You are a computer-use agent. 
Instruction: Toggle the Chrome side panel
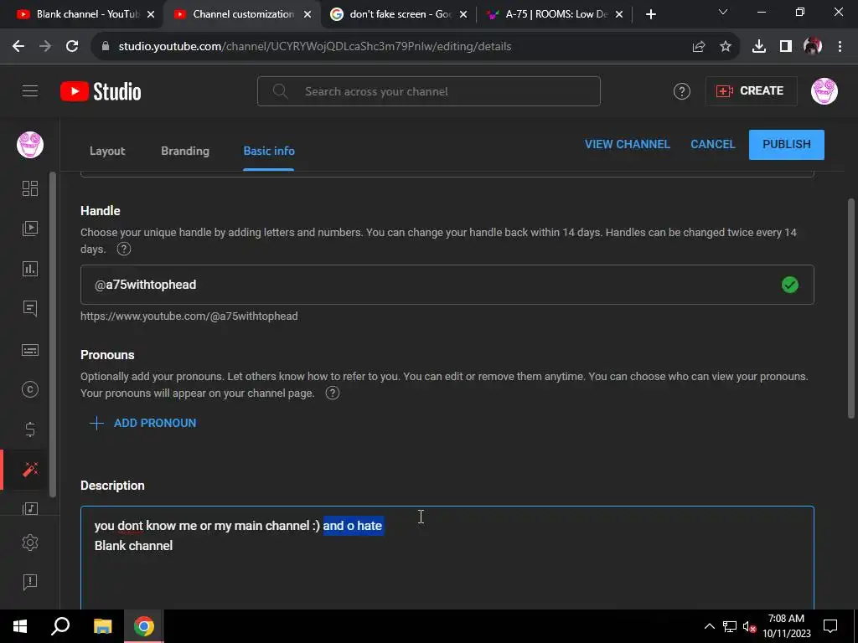coord(786,47)
